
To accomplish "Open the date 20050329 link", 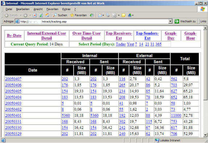I will click(x=13, y=134).
